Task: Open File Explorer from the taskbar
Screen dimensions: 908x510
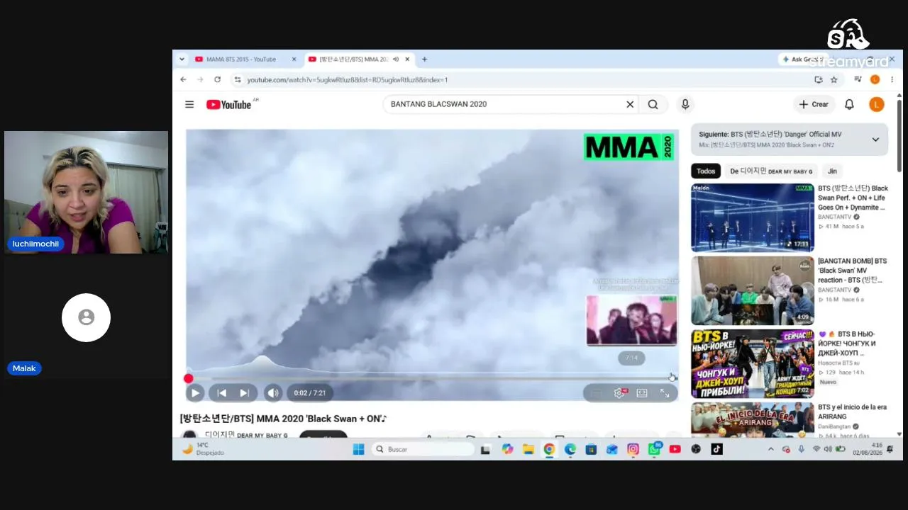Action: (x=528, y=449)
